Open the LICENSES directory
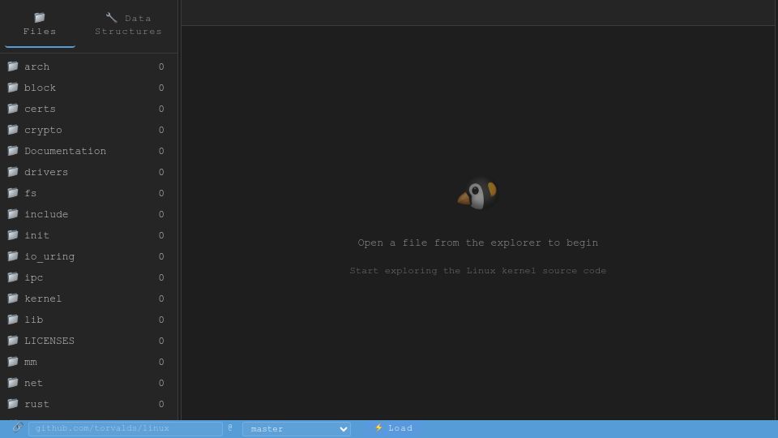 (x=89, y=341)
